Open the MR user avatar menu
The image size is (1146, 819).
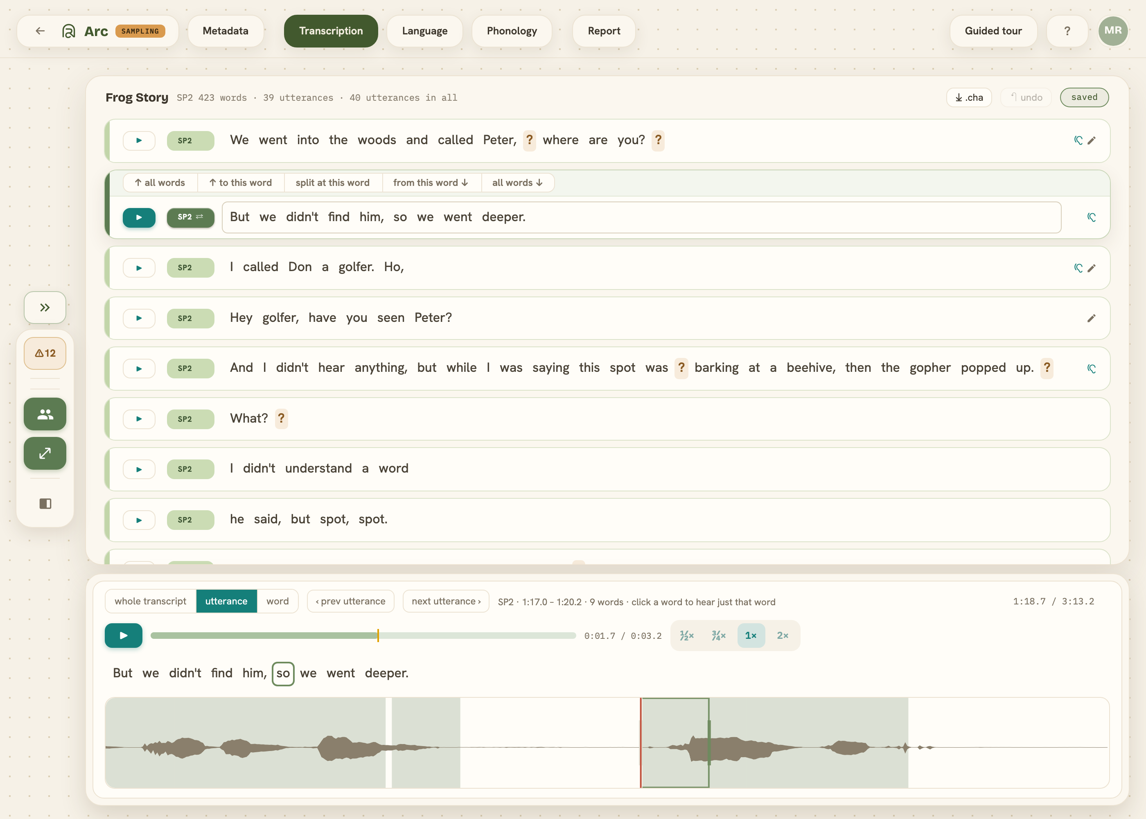click(1113, 31)
